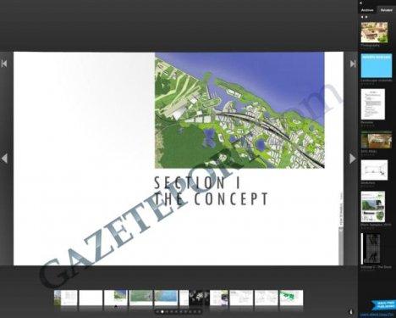The height and width of the screenshot is (318, 396).
Task: Open the Sketches publication thumbnail
Action: (374, 170)
